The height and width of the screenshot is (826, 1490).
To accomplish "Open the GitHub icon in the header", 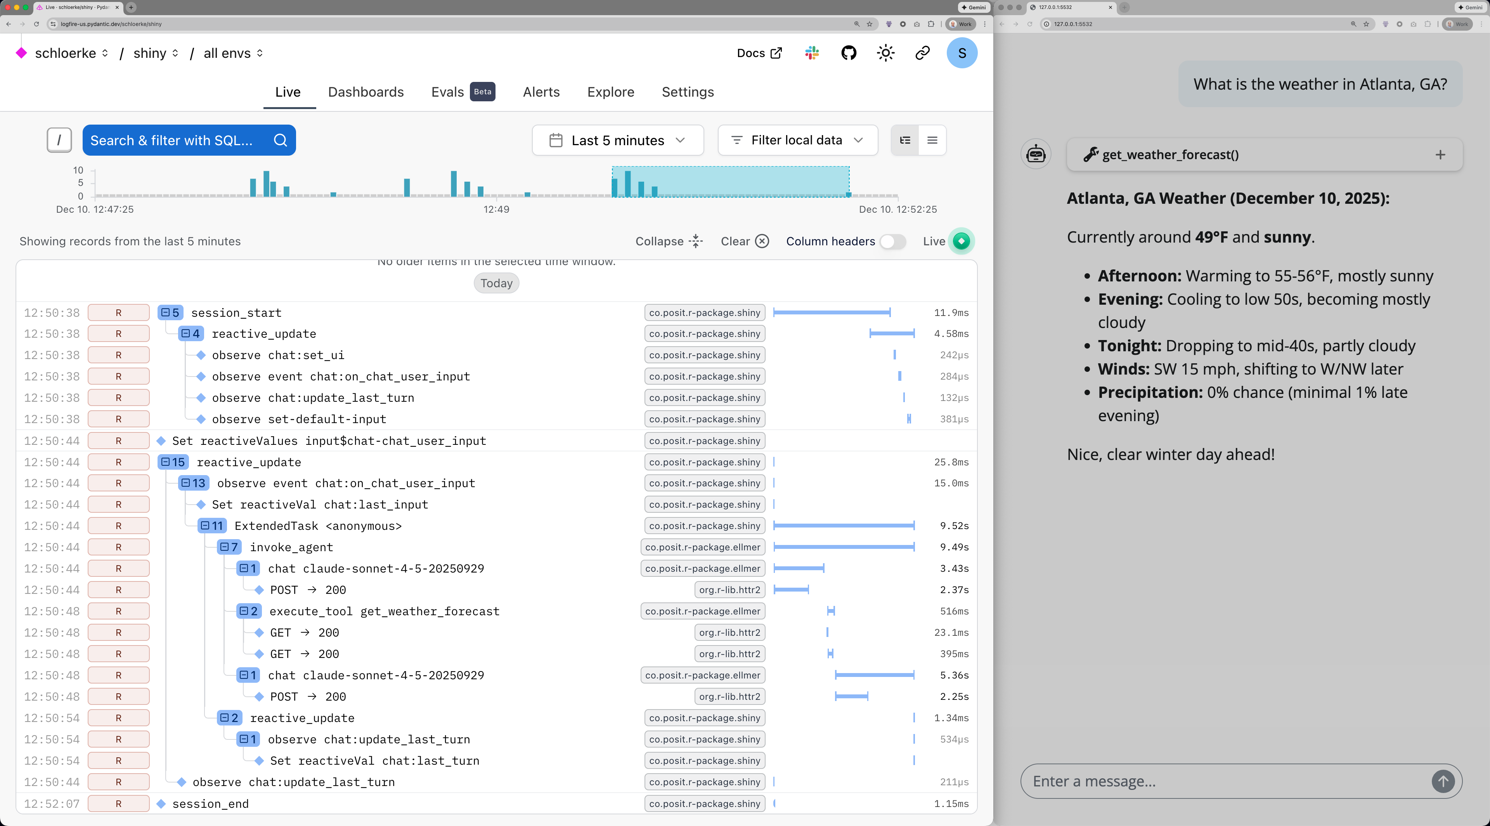I will point(849,53).
